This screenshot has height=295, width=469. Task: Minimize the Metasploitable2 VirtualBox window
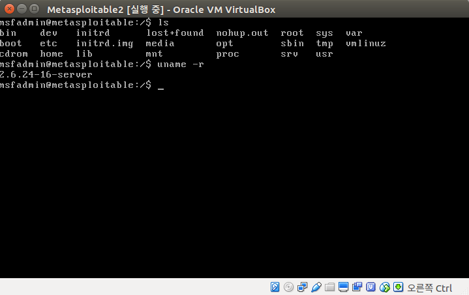pyautogui.click(x=22, y=9)
